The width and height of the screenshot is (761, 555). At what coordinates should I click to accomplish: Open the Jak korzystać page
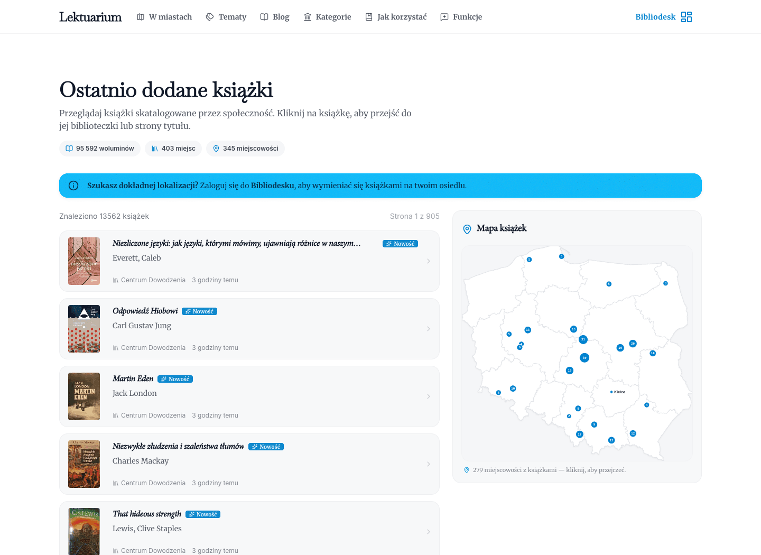[x=396, y=17]
